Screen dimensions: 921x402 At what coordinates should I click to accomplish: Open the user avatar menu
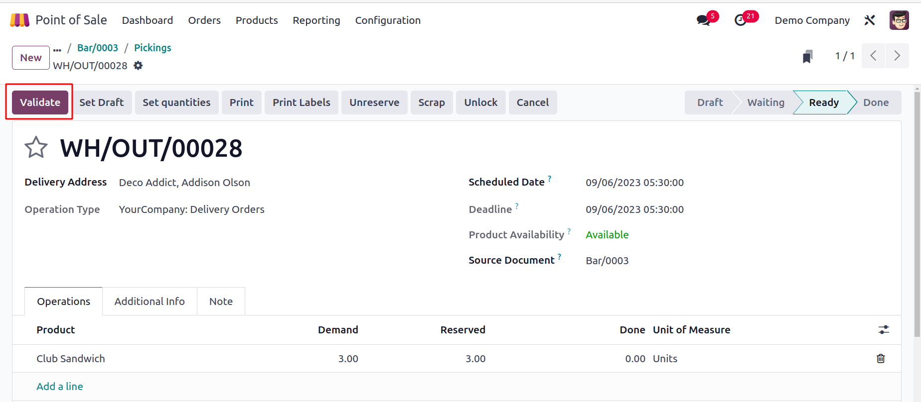coord(899,20)
